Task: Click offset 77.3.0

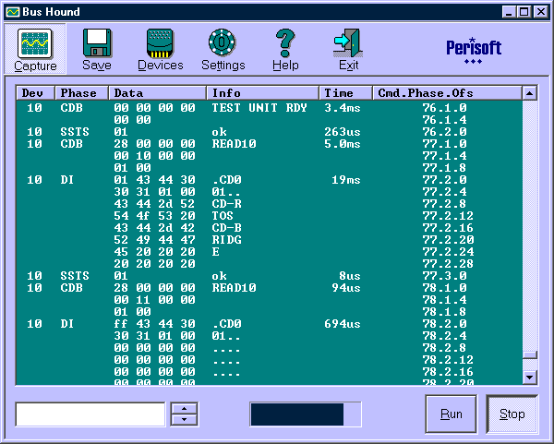Action: pos(444,276)
